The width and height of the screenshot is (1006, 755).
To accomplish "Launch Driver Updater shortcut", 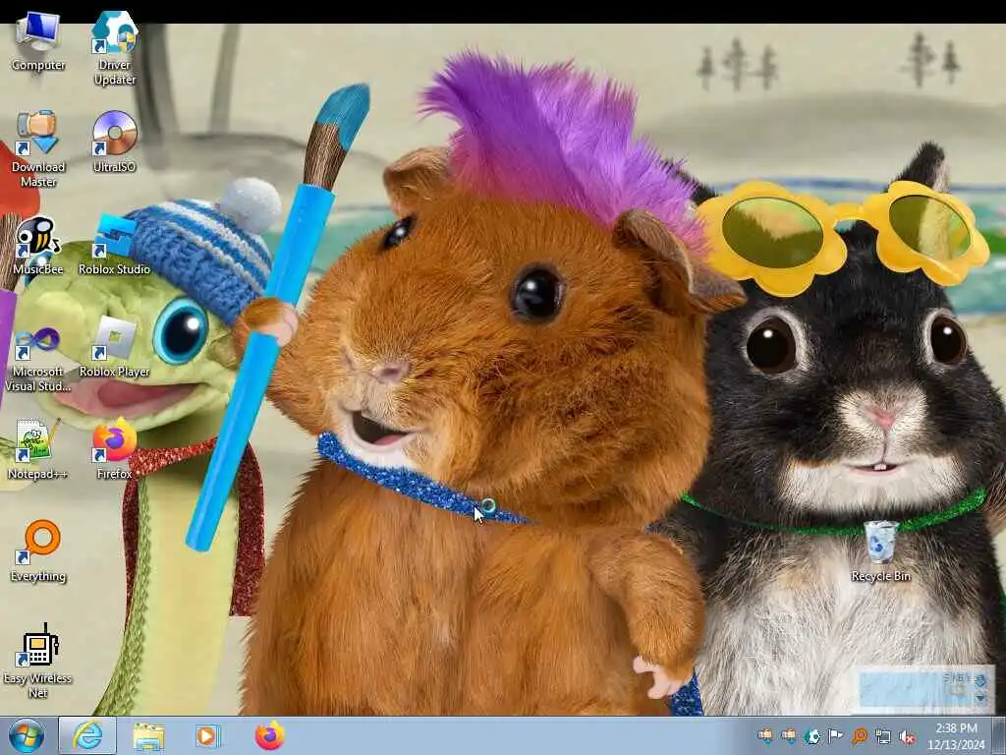I will (x=114, y=48).
